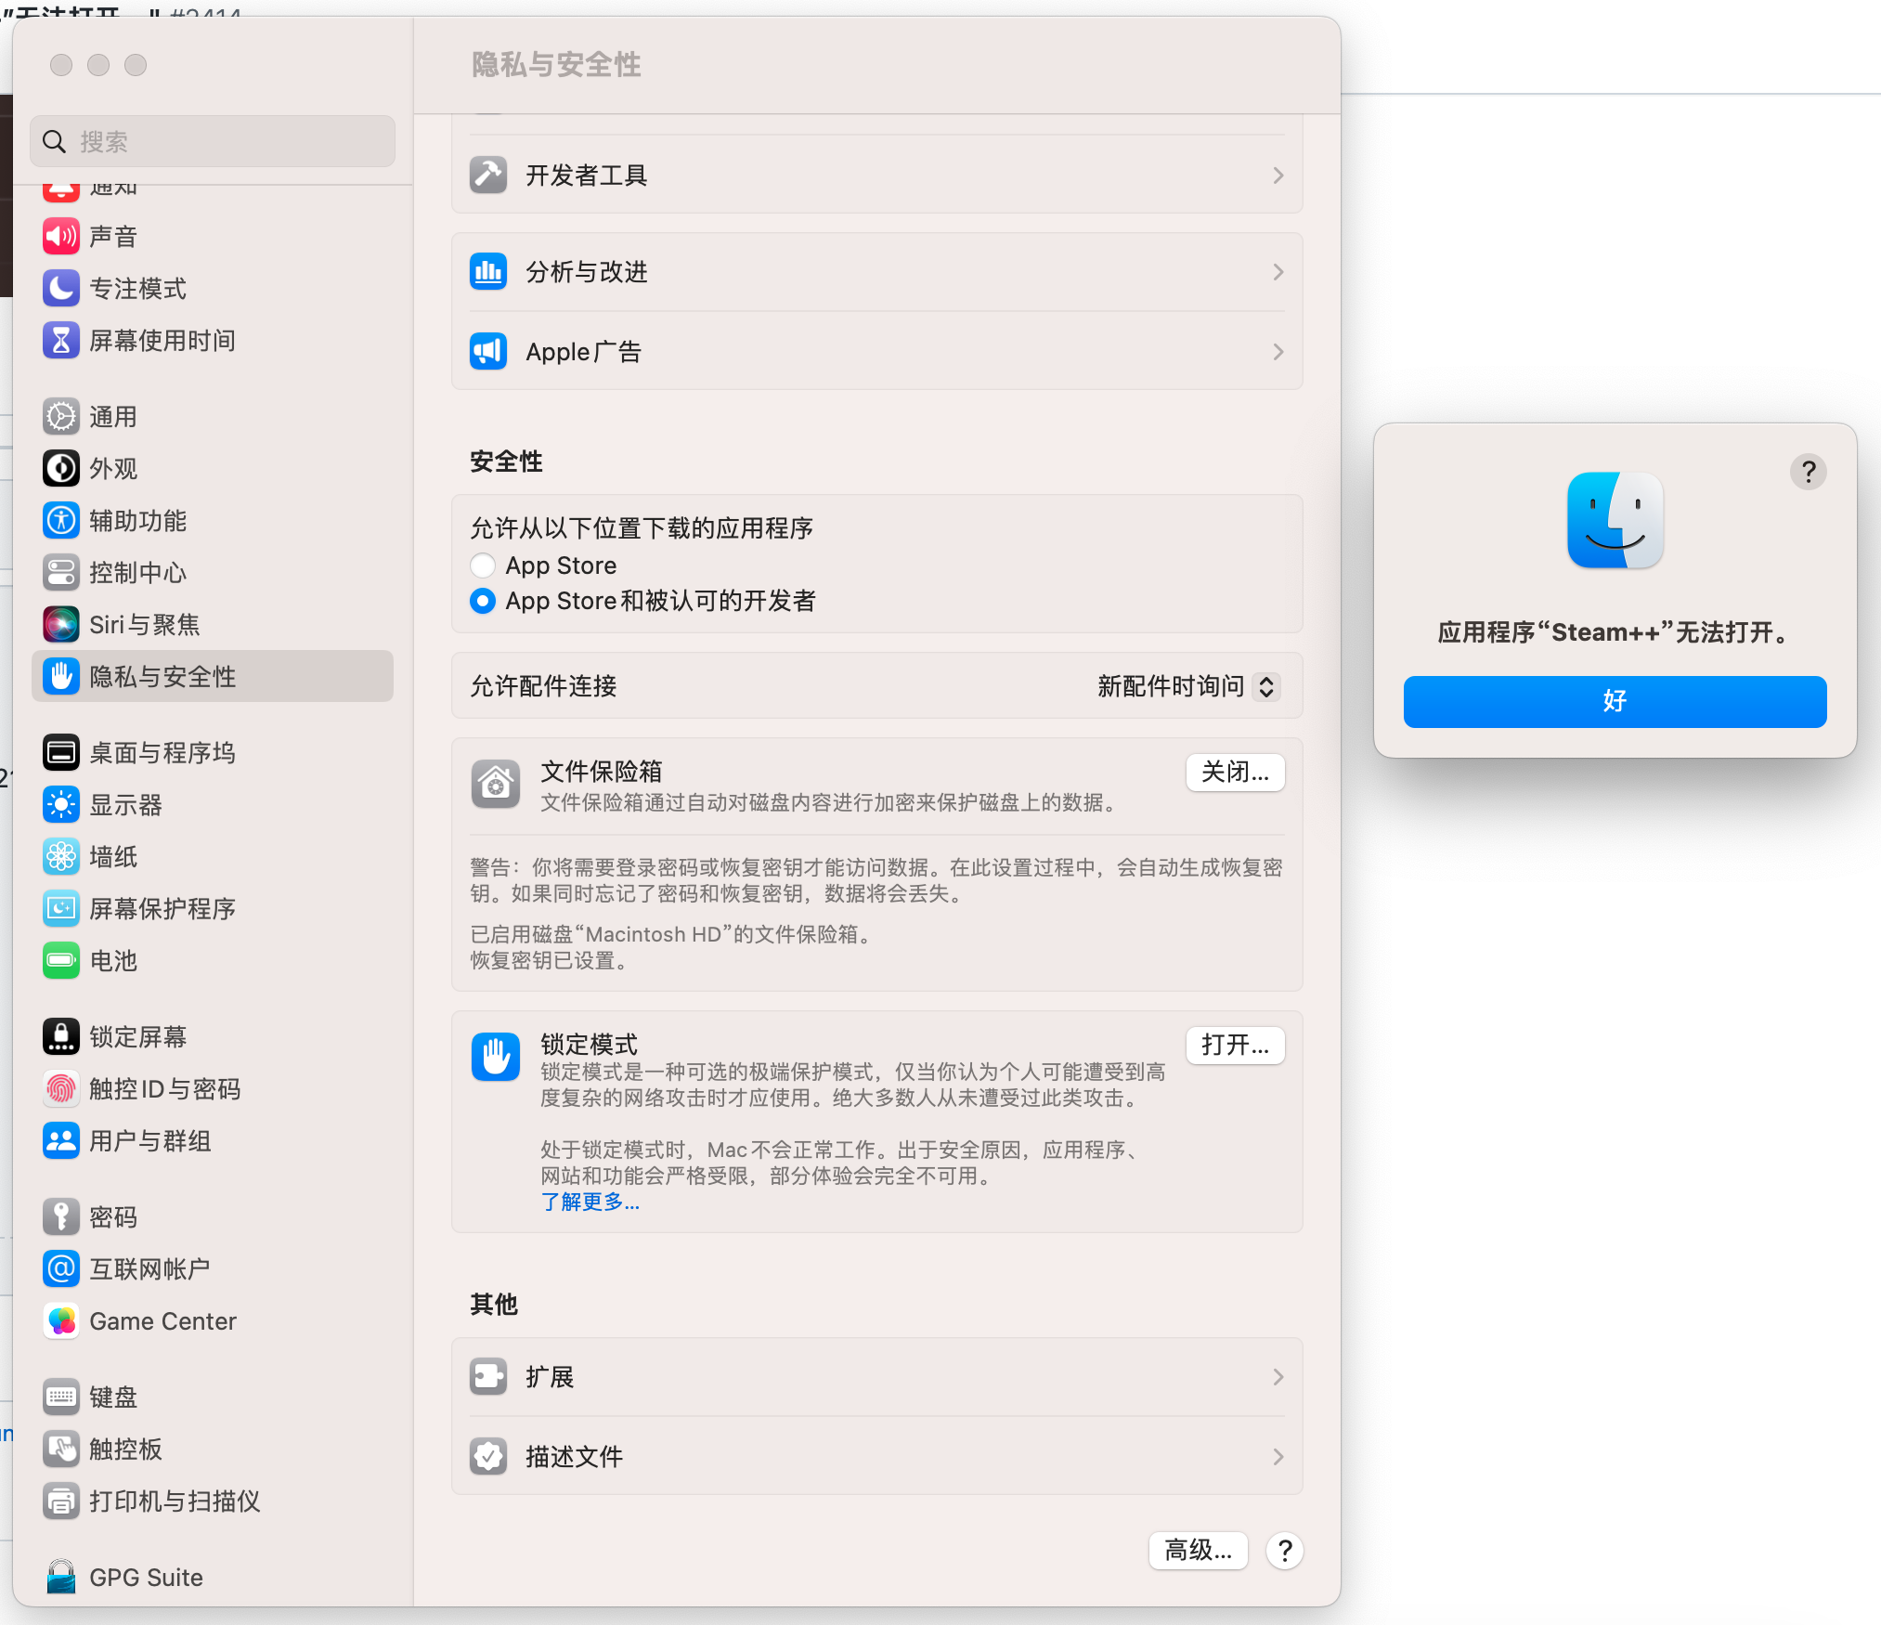Open 屏幕使用时间 settings icon
The height and width of the screenshot is (1625, 1881).
click(60, 341)
